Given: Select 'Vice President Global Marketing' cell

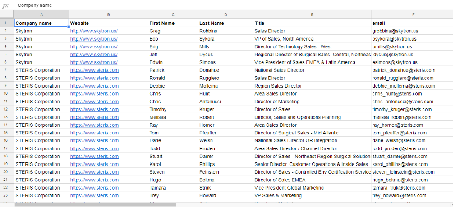Looking at the screenshot, I should coord(312,188).
